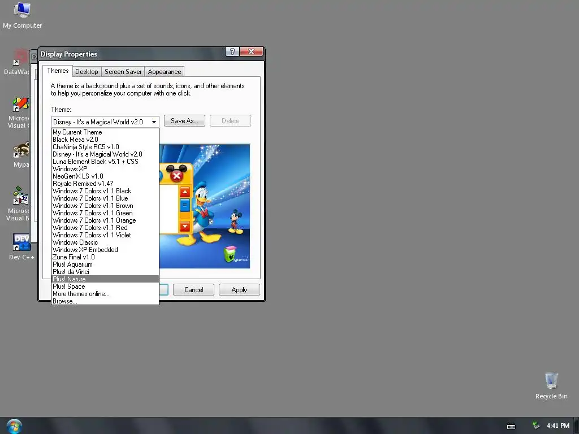579x434 pixels.
Task: Click the Disney theme preview image
Action: 205,206
